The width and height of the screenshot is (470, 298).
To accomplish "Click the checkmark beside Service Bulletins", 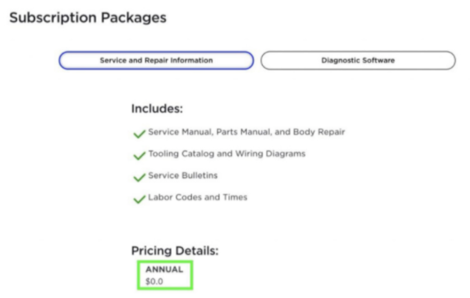I will (x=139, y=177).
